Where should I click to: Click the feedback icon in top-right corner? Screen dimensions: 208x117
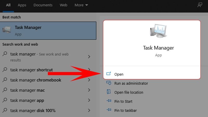(200, 5)
